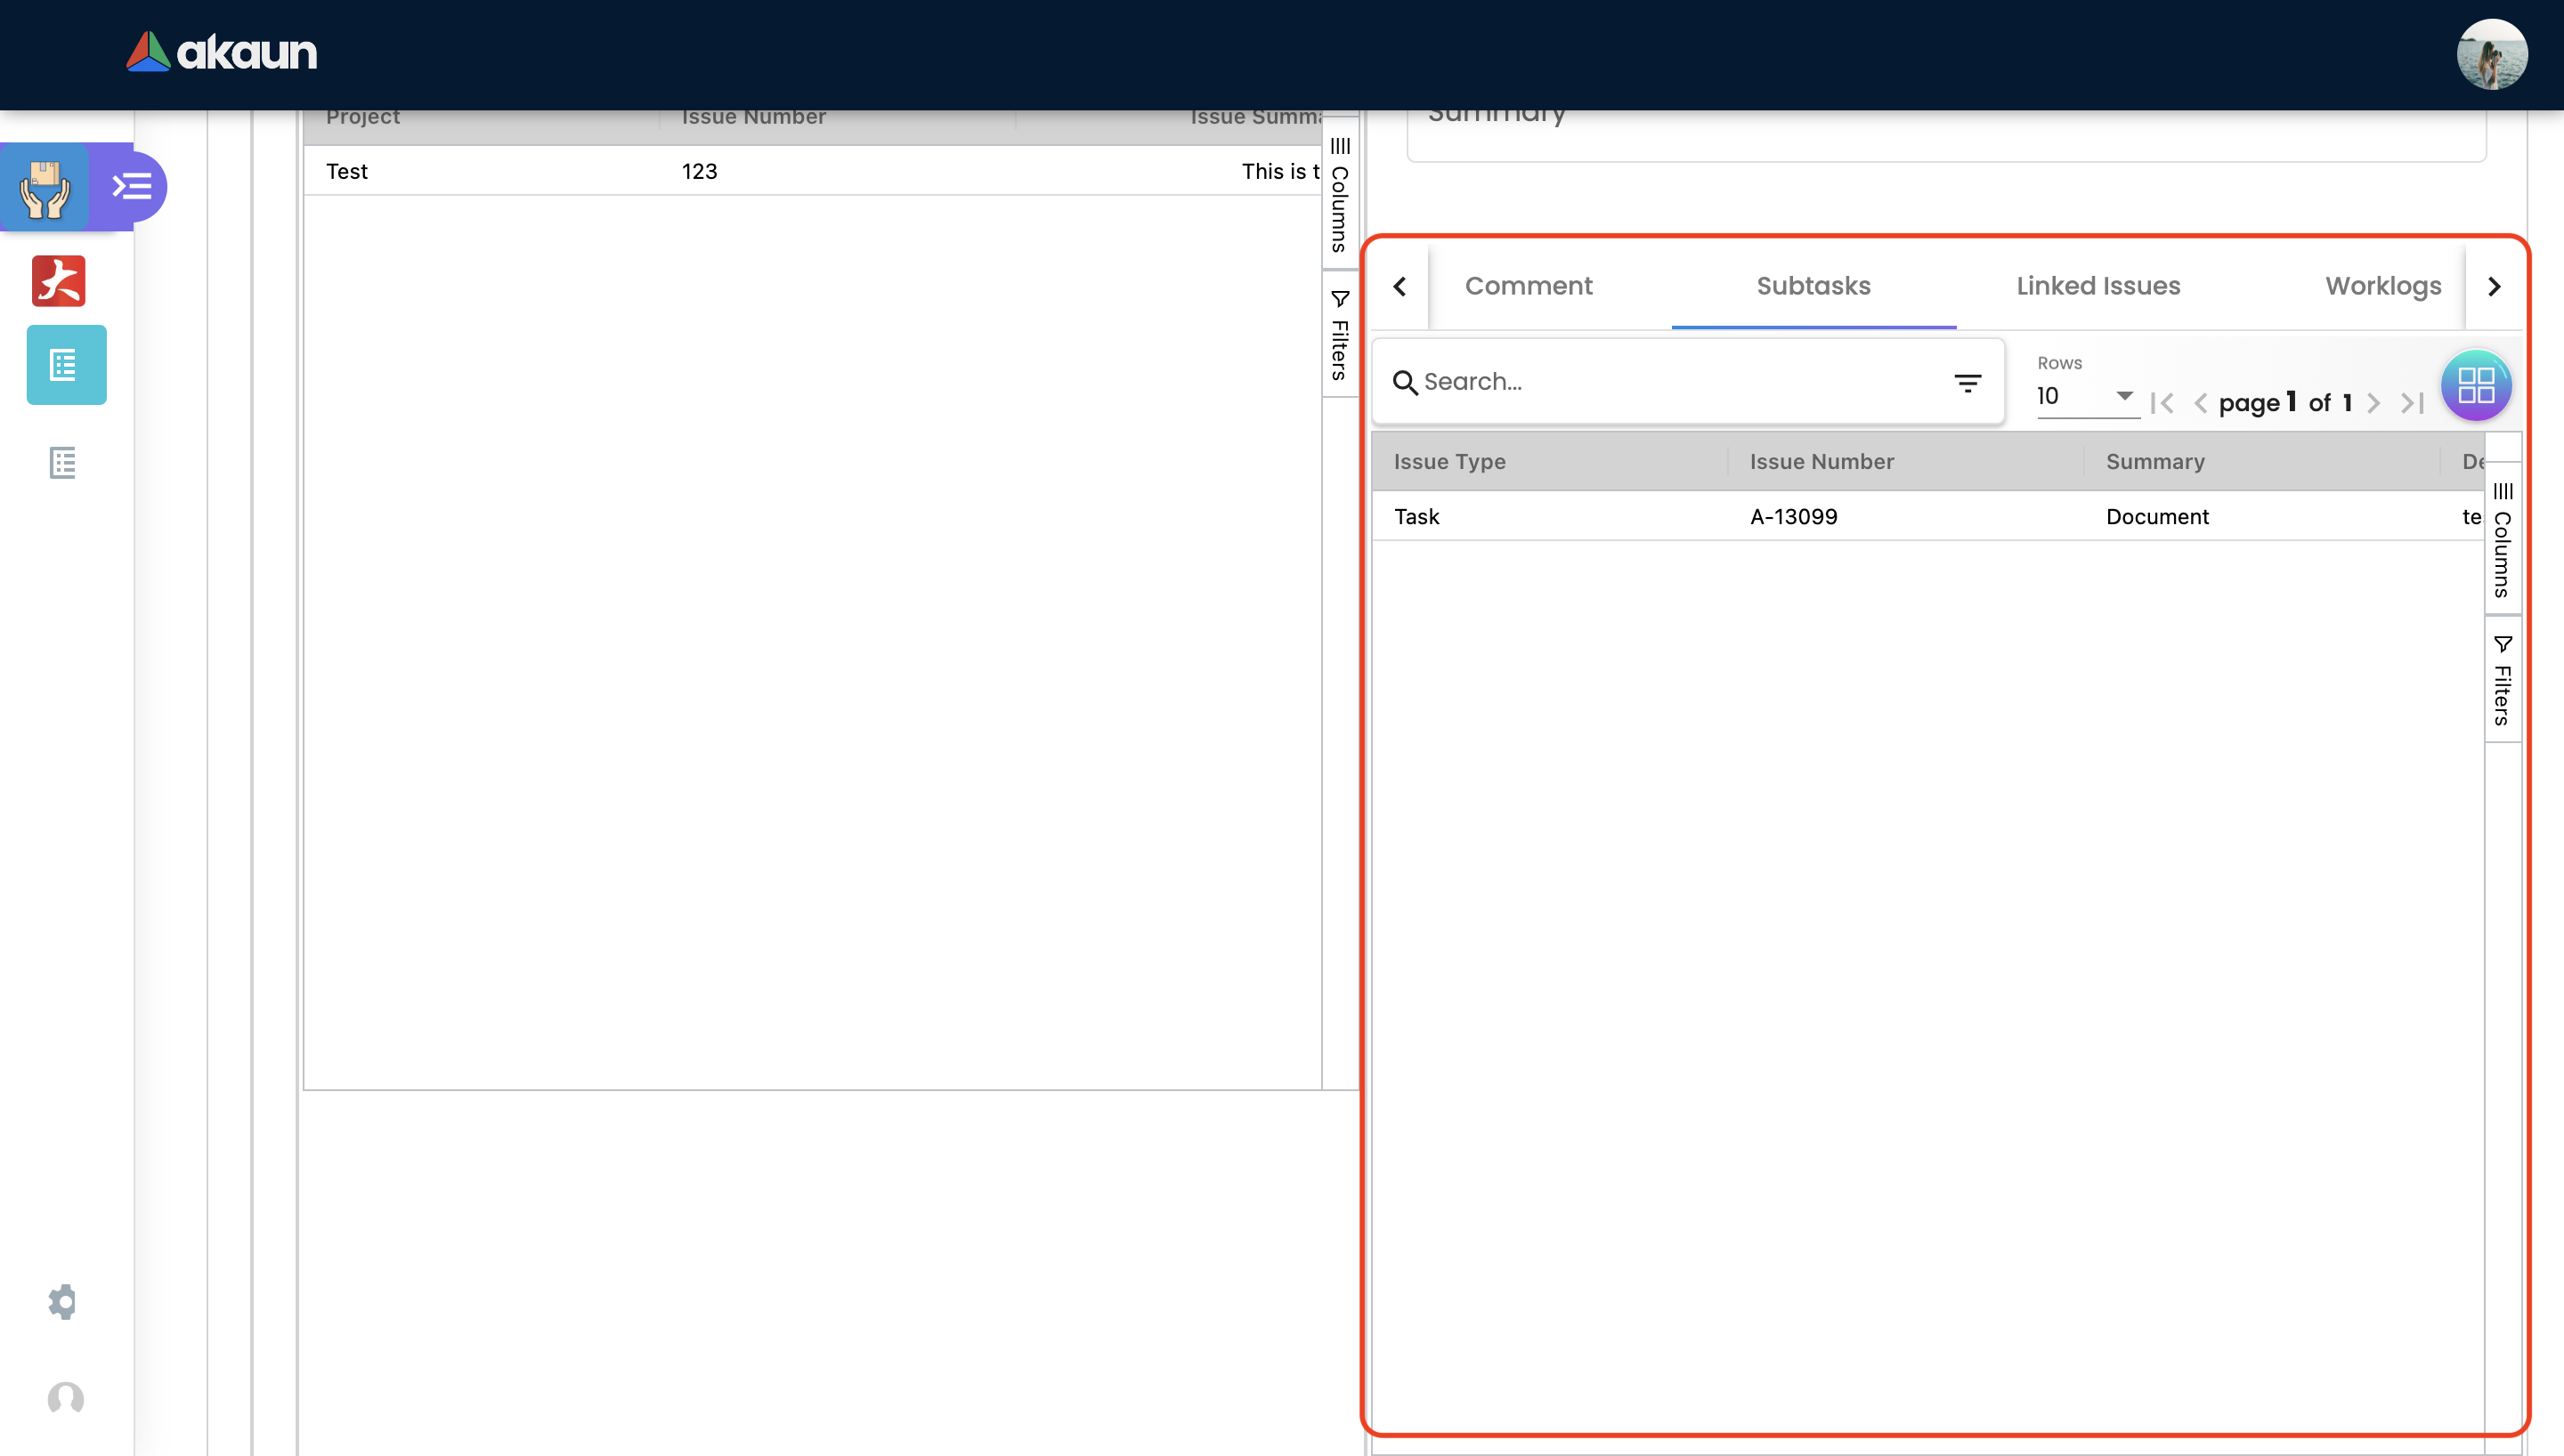Open settings gear in sidebar
2564x1456 pixels.
[63, 1301]
